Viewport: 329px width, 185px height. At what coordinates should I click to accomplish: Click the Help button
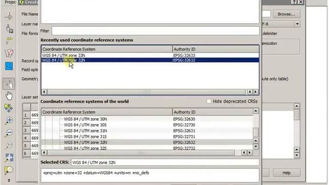tap(286, 173)
